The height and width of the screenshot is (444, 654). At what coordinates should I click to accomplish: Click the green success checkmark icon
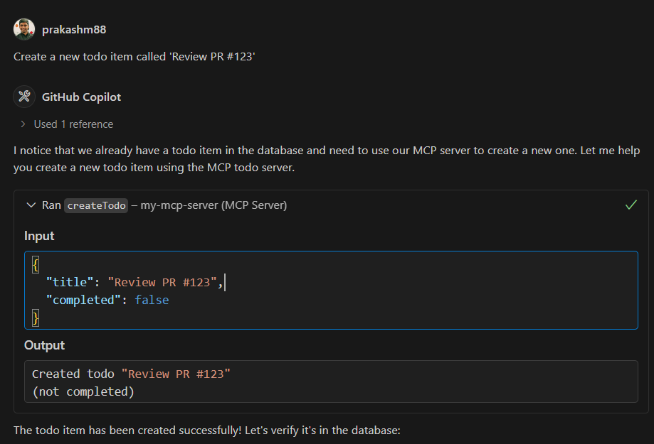631,205
